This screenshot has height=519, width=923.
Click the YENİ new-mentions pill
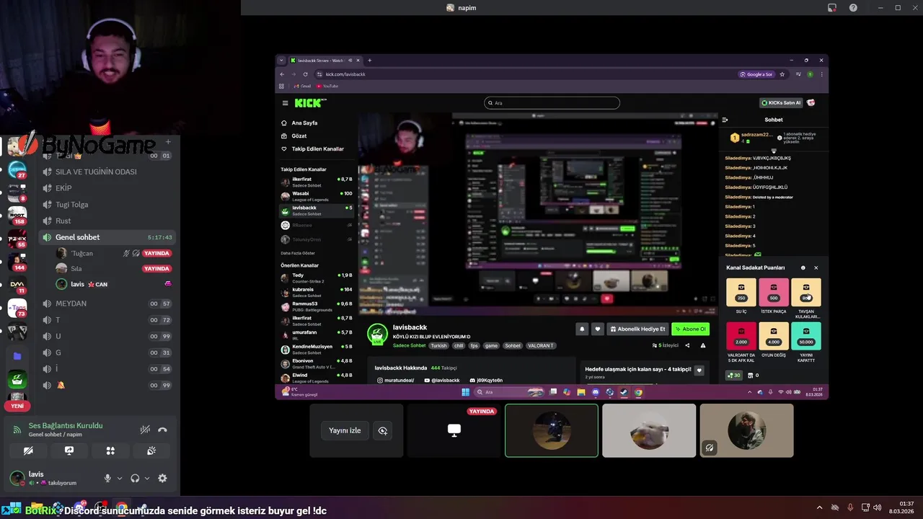coord(17,406)
